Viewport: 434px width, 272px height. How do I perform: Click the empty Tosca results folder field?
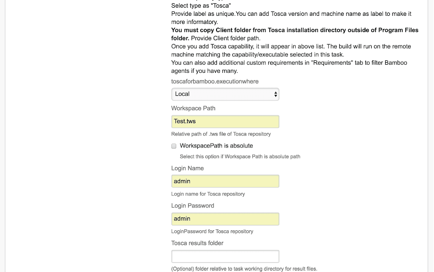[225, 256]
